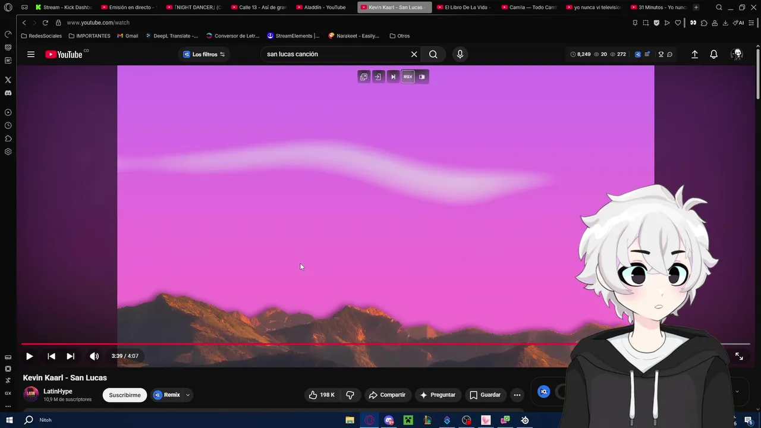Open LatinHype channel avatar
Image resolution: width=761 pixels, height=428 pixels.
(x=31, y=394)
